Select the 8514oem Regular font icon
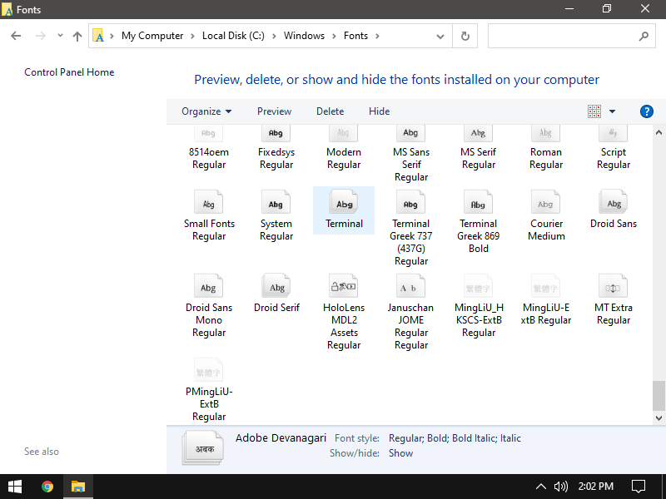 coord(208,134)
